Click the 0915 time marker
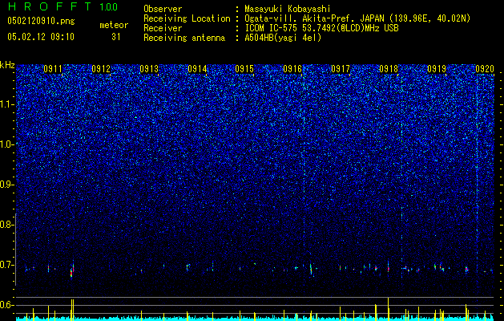This screenshot has width=504, height=321. [244, 69]
